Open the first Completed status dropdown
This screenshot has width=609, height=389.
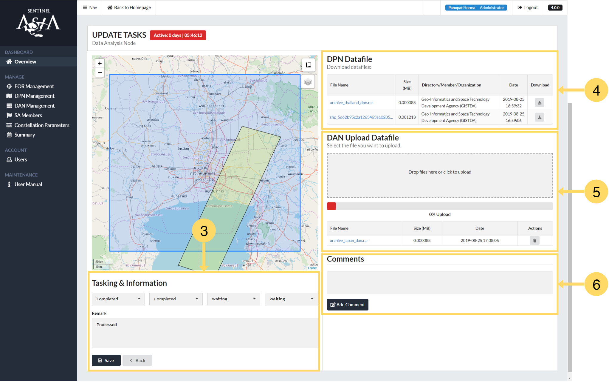coord(118,299)
